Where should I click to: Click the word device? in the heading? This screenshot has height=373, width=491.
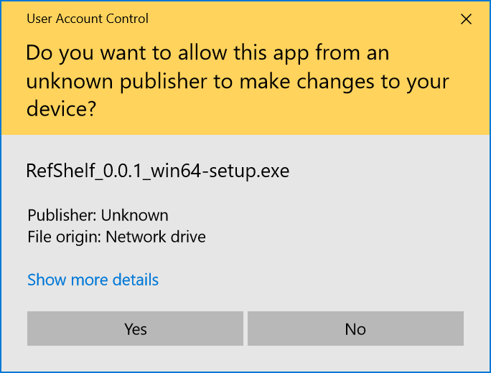click(x=62, y=110)
